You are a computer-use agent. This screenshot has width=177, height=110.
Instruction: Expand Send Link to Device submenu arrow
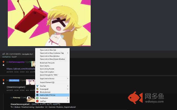[68, 79]
